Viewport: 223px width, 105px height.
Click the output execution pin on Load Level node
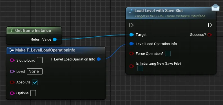pos(210,25)
